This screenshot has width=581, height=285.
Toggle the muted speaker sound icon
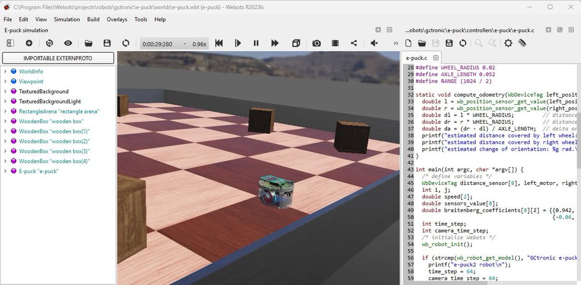374,43
